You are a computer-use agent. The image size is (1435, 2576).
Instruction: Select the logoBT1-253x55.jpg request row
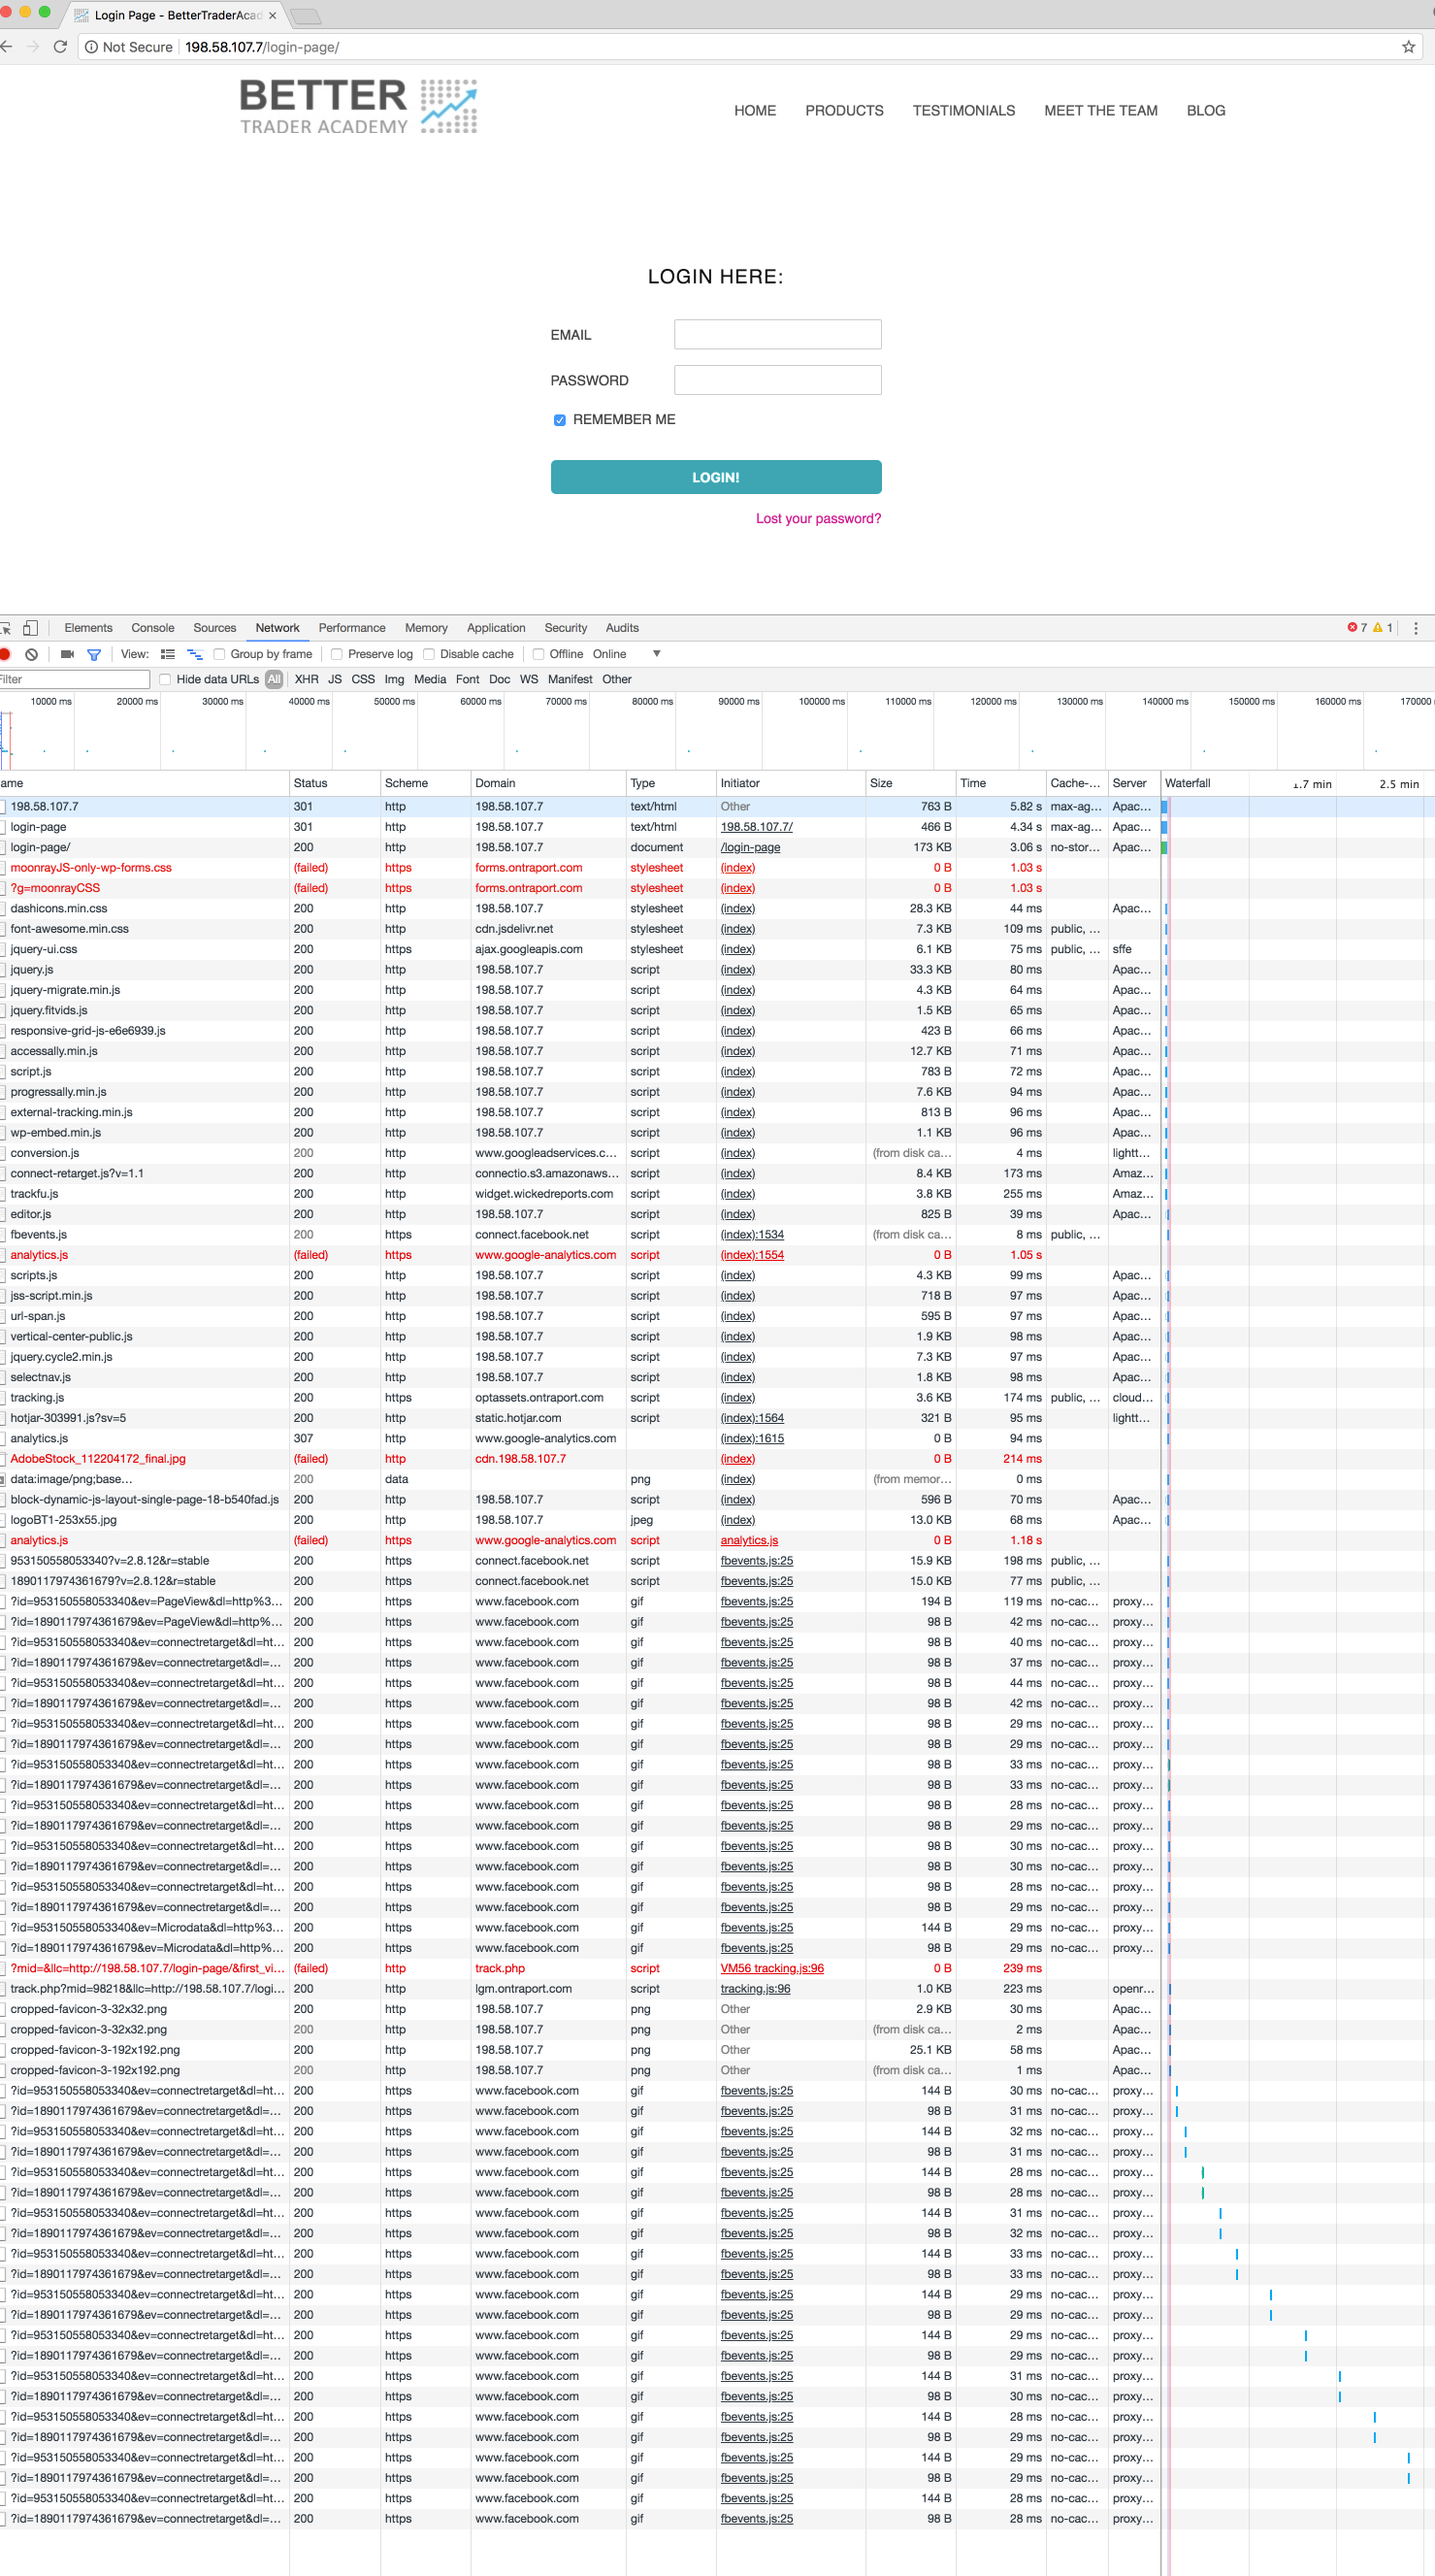pos(718,1520)
